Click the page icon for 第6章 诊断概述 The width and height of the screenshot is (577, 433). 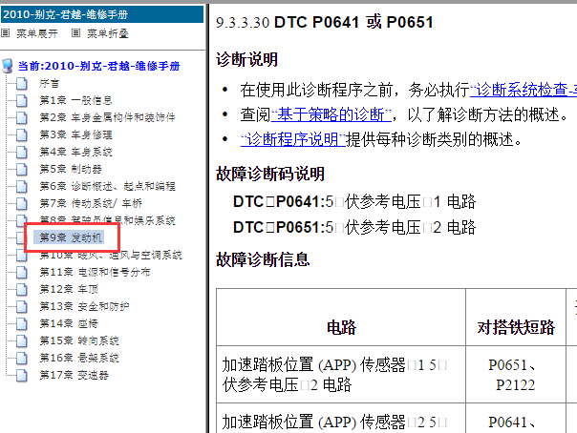22,186
